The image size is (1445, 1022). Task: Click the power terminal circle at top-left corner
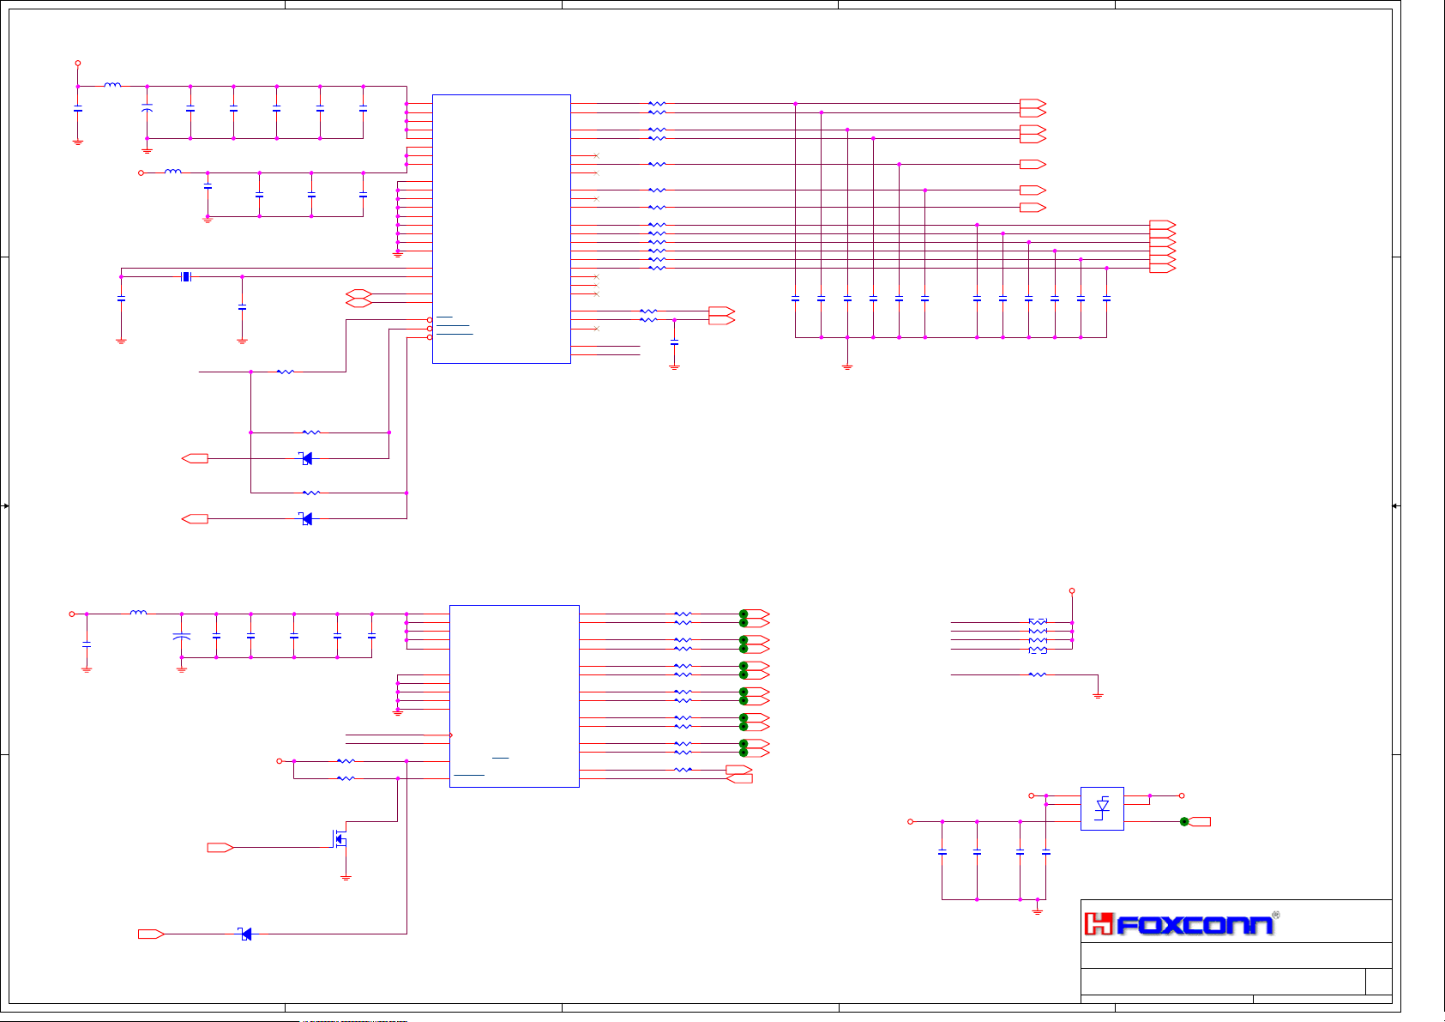pos(78,63)
